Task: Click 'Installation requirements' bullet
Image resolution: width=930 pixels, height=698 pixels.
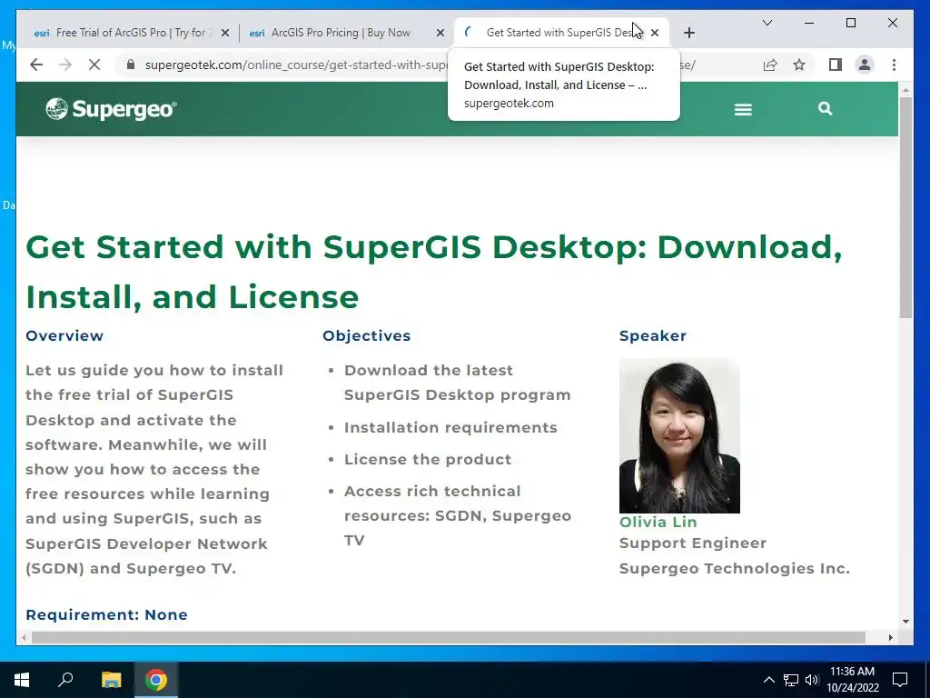Action: [x=450, y=428]
